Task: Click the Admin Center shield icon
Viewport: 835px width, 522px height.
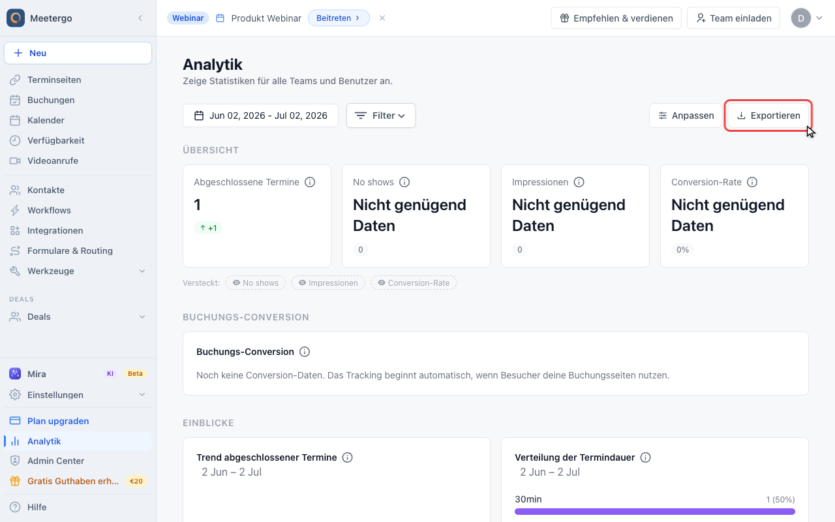Action: 15,461
